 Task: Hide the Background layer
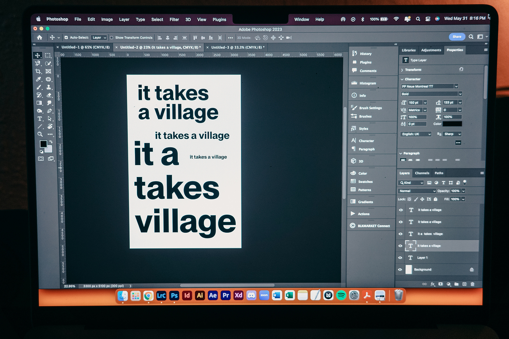click(x=400, y=269)
